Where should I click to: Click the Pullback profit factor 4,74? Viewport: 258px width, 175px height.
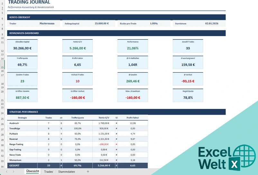[133, 134]
